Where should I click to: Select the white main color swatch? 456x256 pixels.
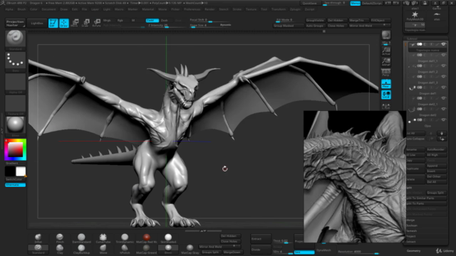pos(21,171)
